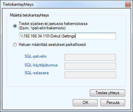This screenshot has height=112, width=133.
Task: Click the SQL-palvelin input field
Action: click(90, 57)
